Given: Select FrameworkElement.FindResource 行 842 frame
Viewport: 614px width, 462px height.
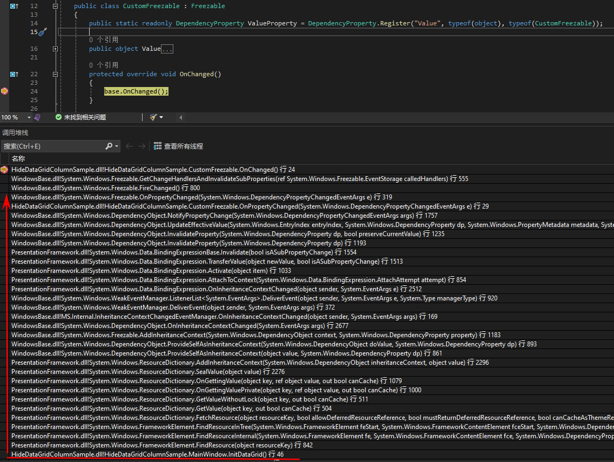Looking at the screenshot, I should (162, 445).
